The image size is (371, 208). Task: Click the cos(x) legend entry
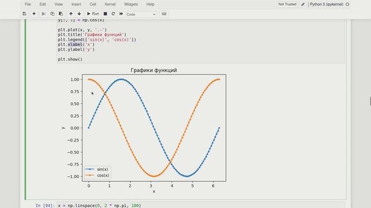[x=97, y=176]
